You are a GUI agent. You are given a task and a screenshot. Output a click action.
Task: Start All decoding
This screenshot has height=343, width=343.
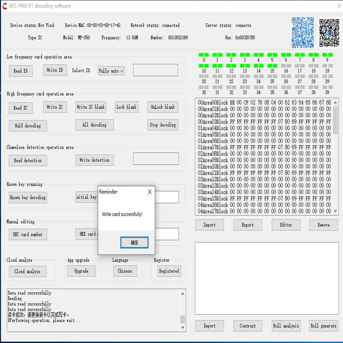pos(94,125)
